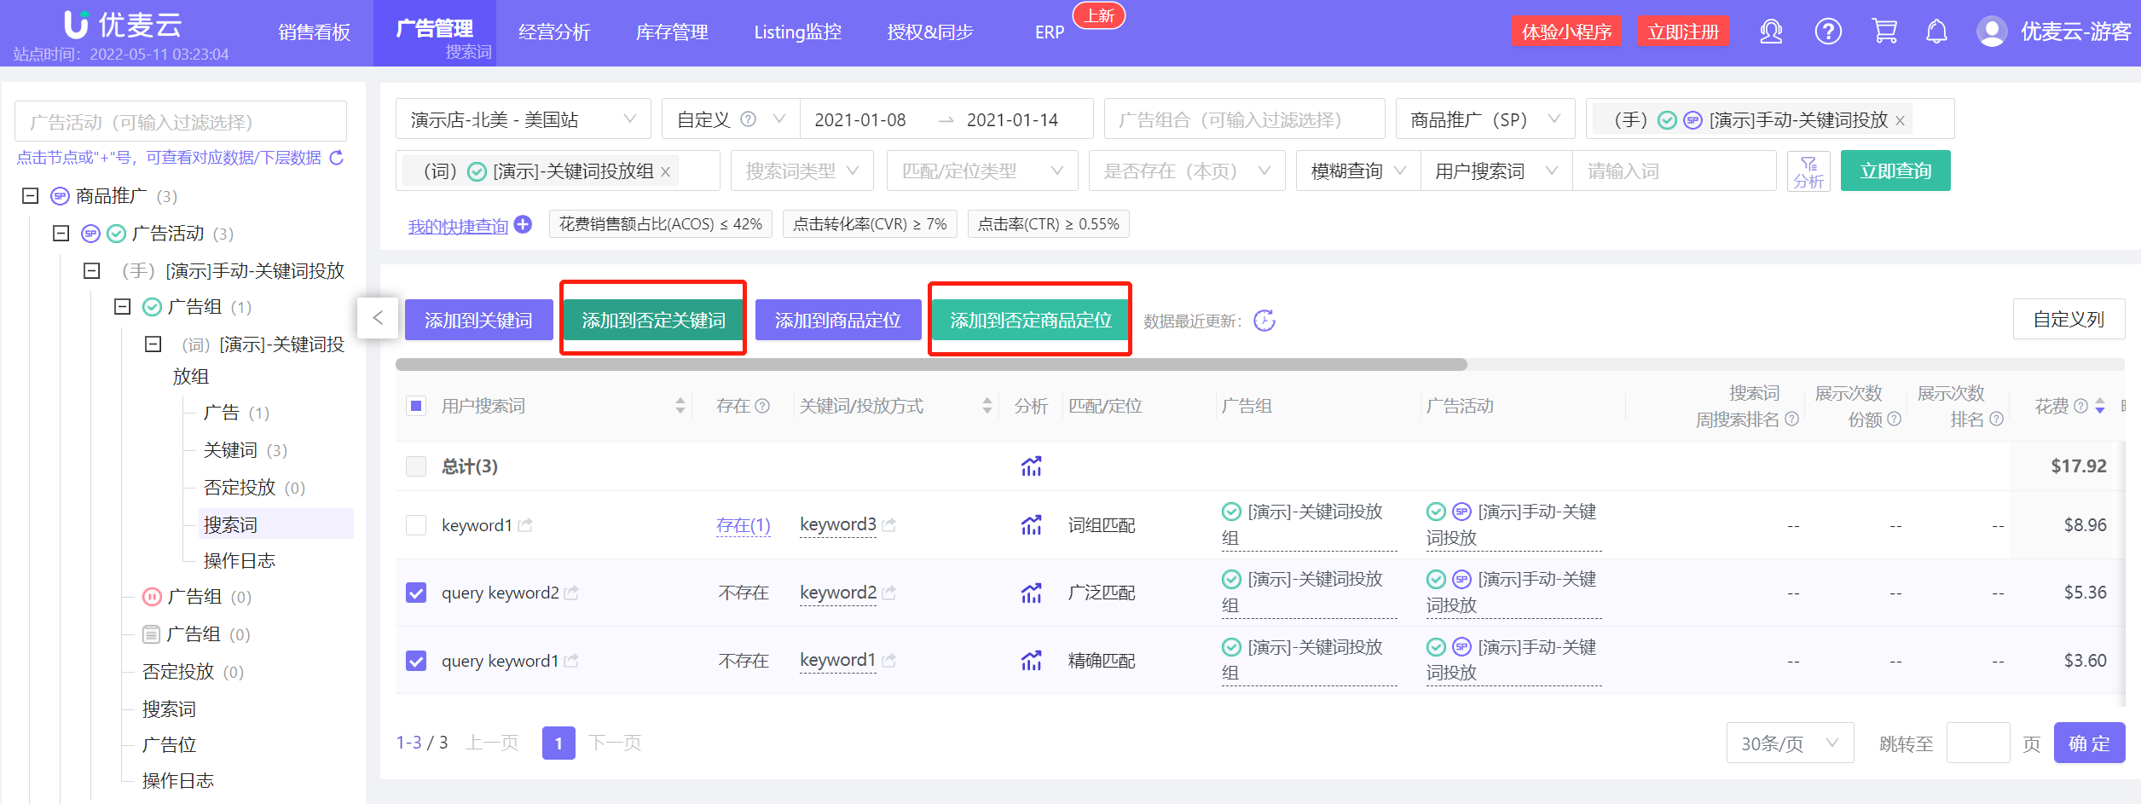Click the 添加到商品定位 button
2141x804 pixels.
point(838,320)
